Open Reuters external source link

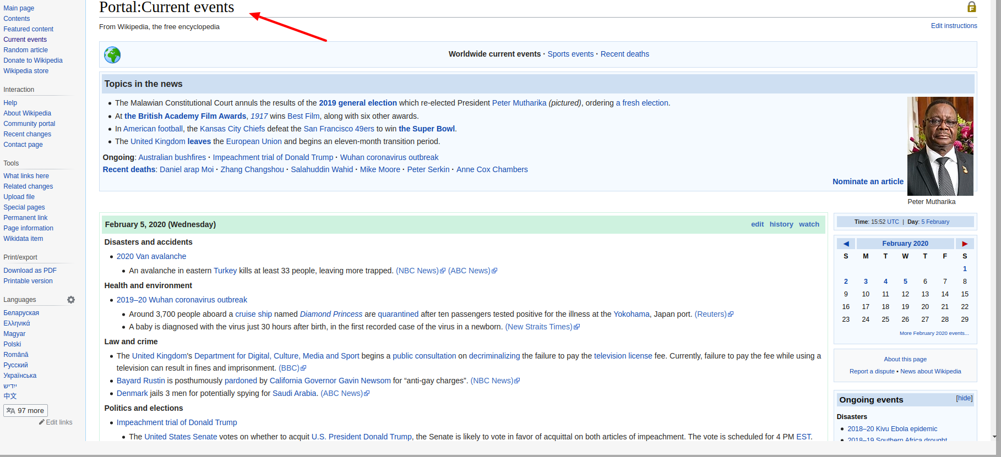click(x=714, y=314)
